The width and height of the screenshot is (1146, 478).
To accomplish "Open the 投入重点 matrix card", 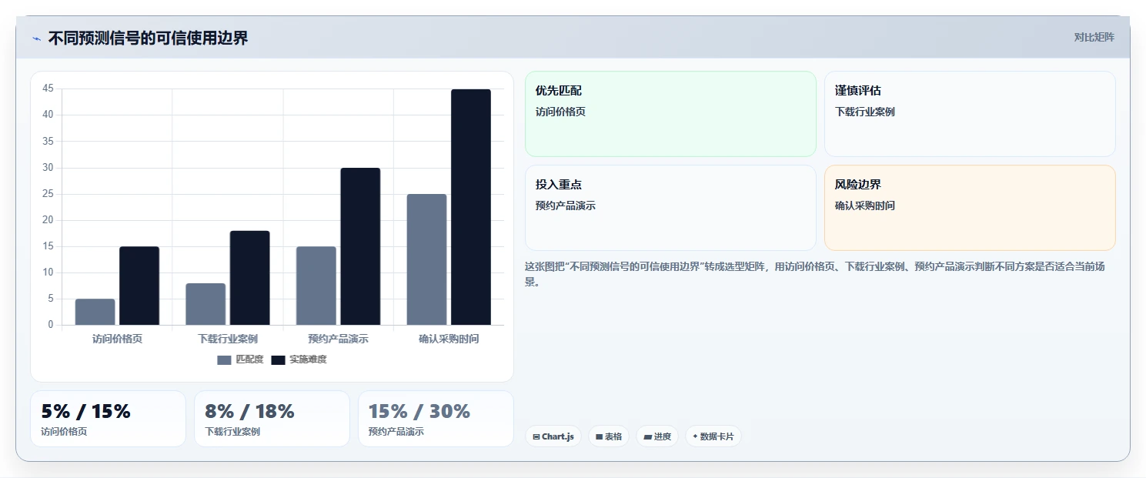I will point(670,208).
